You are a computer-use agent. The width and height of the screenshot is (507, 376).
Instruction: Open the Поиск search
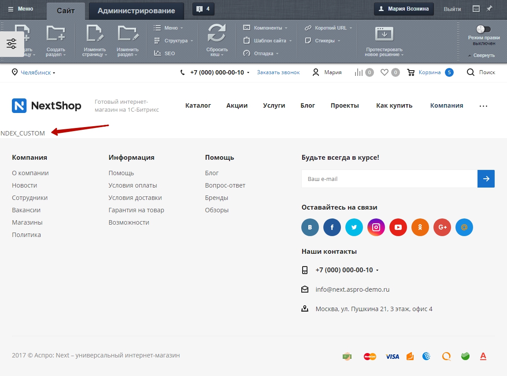point(481,72)
